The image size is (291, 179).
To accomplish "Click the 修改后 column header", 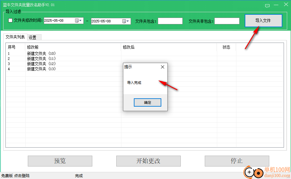I will [169, 47].
